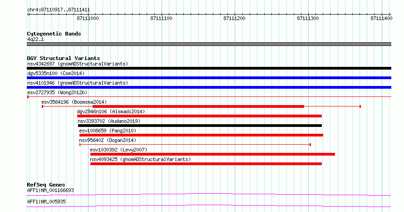Image resolution: width=404 pixels, height=212 pixels.
Task: Click the RefSeq Genes track heading
Action: [x=46, y=185]
